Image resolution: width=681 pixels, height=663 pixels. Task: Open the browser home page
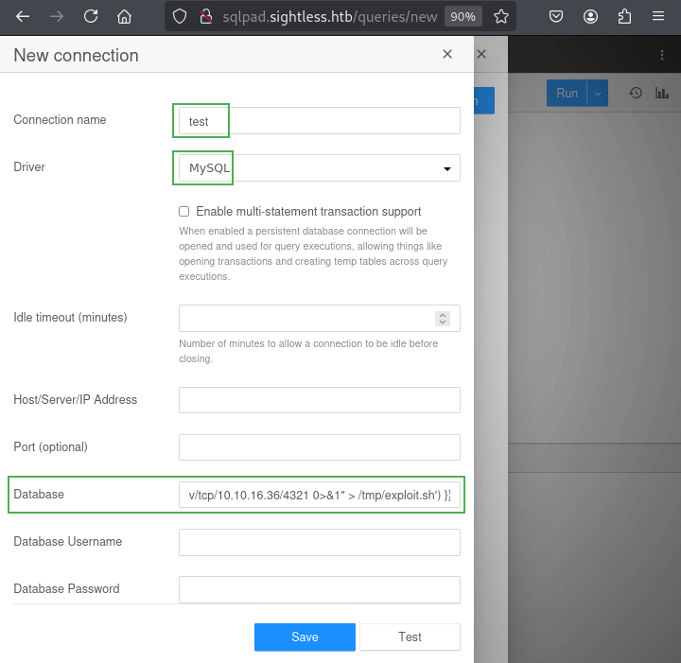click(x=124, y=17)
